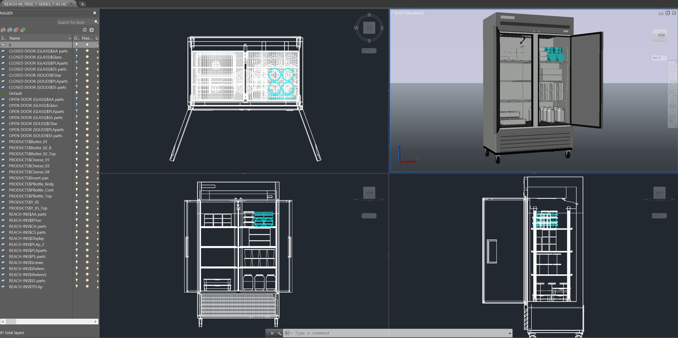
Task: Click TOP face of top-view ViewCube
Action: [369, 28]
